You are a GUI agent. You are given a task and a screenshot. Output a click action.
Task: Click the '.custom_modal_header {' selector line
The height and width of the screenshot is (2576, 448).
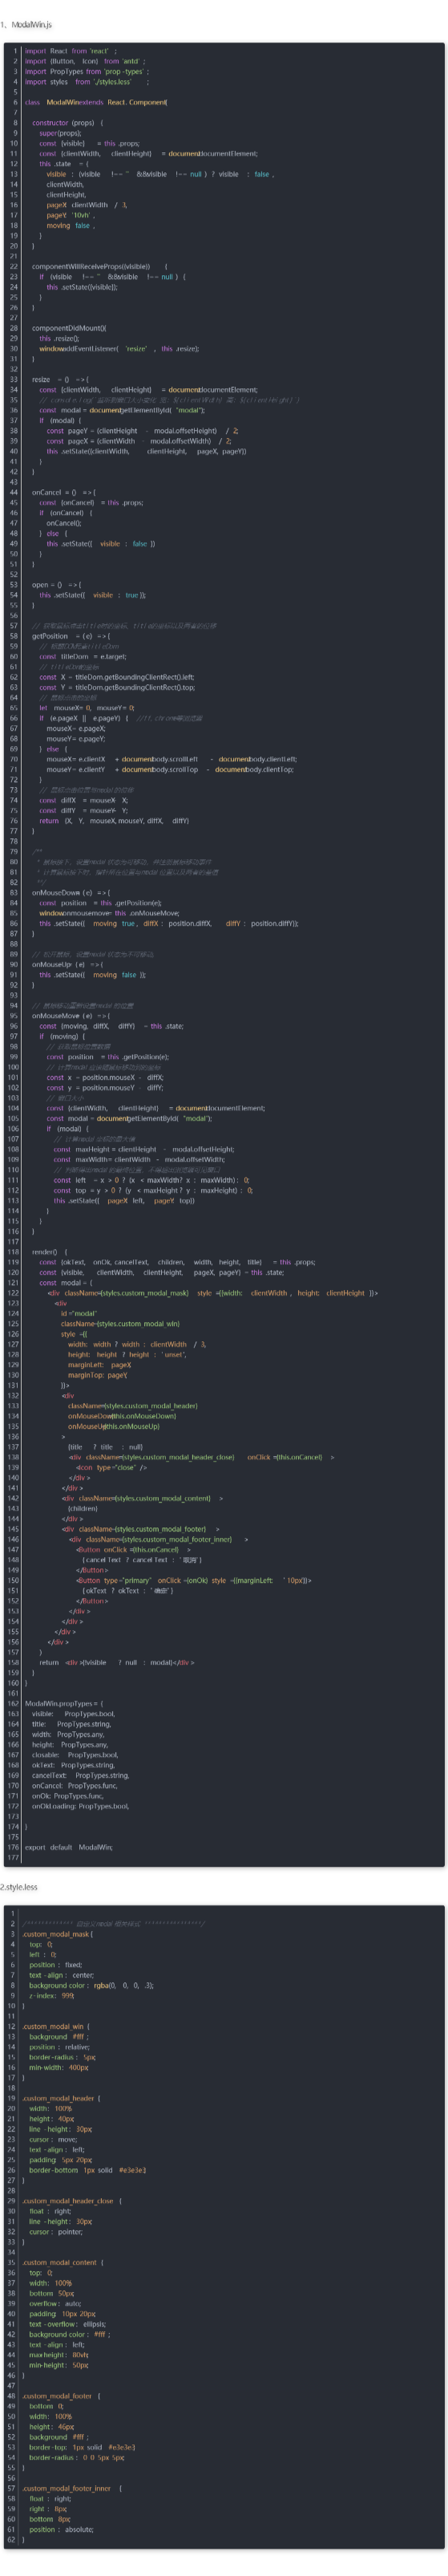61,2098
